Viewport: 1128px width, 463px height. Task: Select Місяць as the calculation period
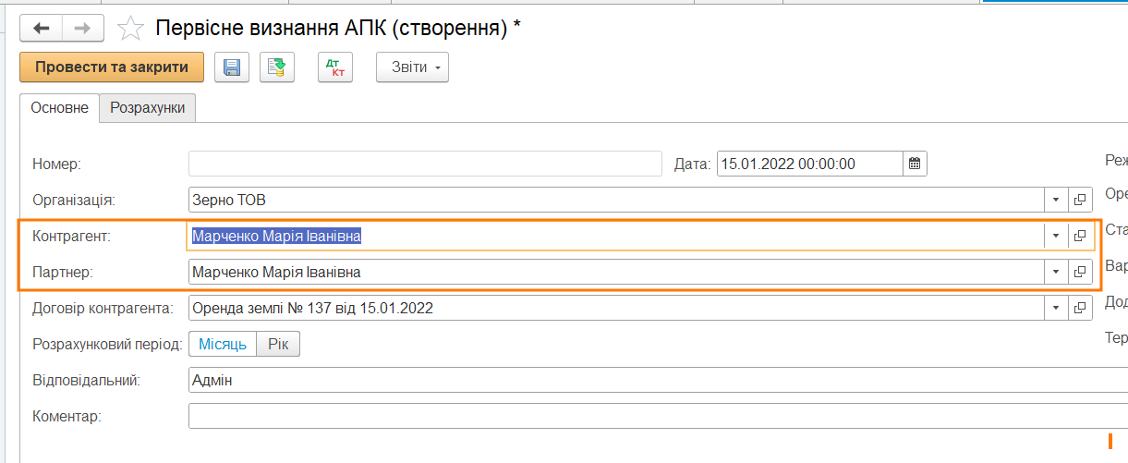coord(223,344)
